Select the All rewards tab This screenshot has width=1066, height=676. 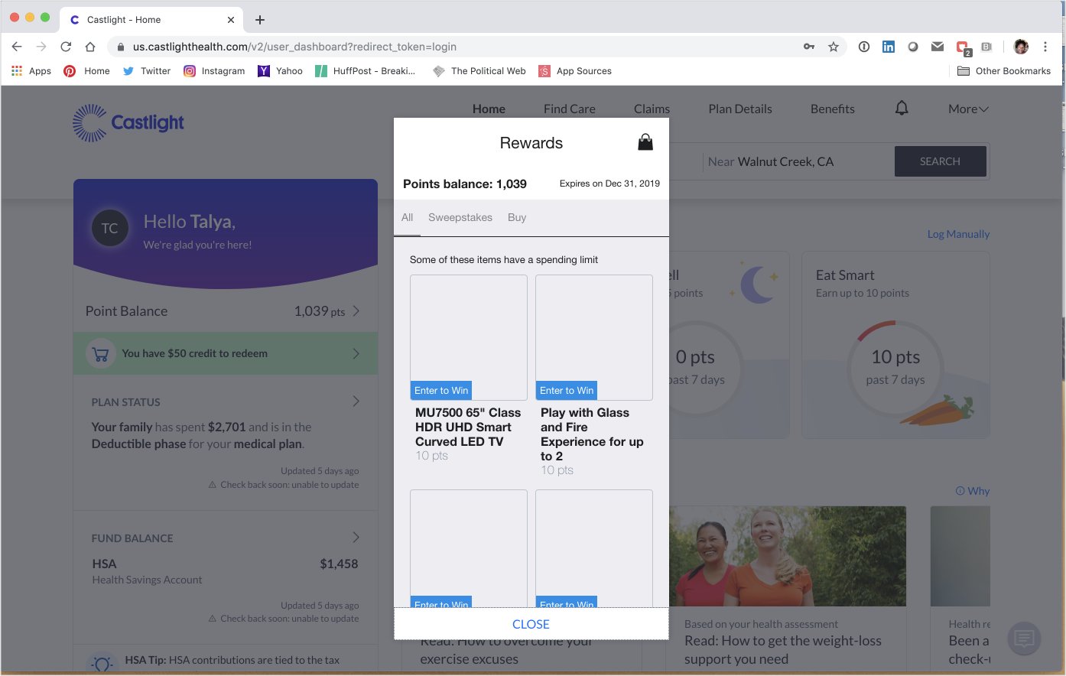[x=407, y=217]
